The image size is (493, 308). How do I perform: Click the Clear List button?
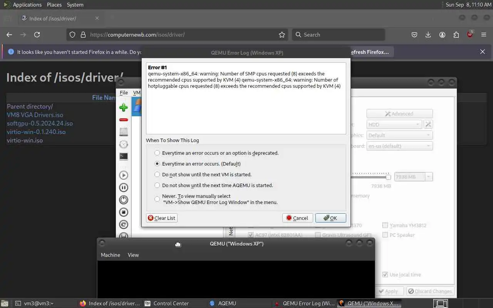tap(162, 218)
